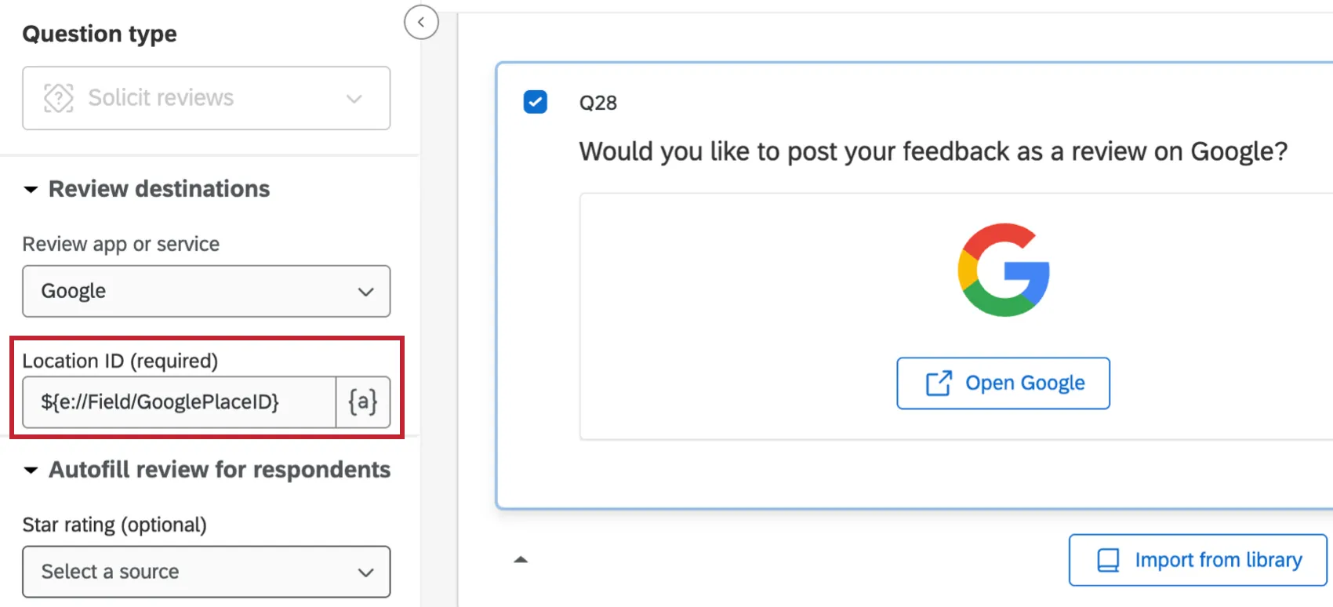The width and height of the screenshot is (1333, 607).
Task: Collapse the Review destinations section
Action: pyautogui.click(x=31, y=190)
